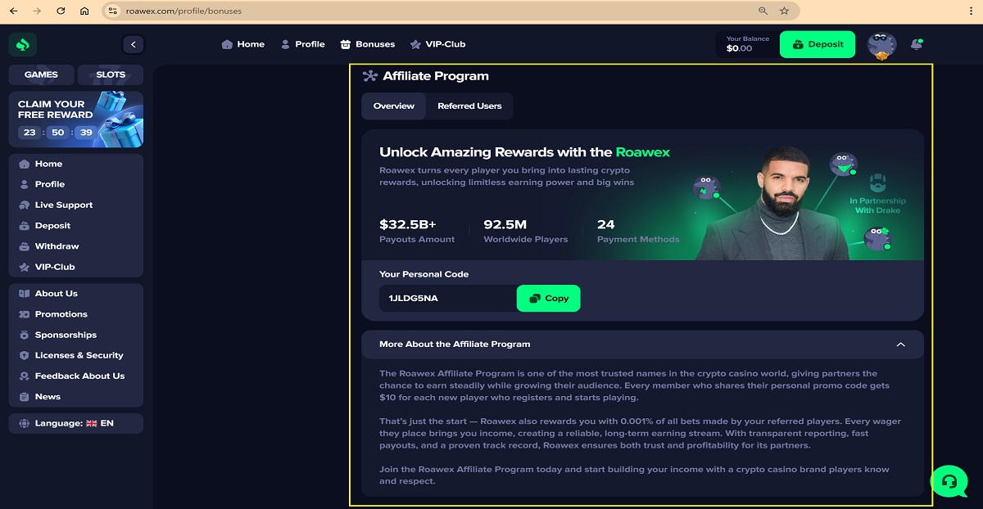This screenshot has width=983, height=509.
Task: Collapse More About the Affiliate Program
Action: pos(900,345)
